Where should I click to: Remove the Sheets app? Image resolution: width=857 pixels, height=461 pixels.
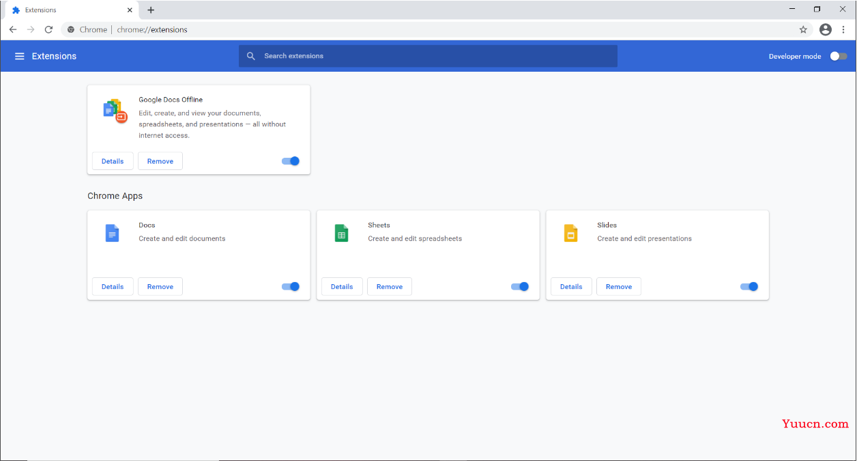[390, 287]
